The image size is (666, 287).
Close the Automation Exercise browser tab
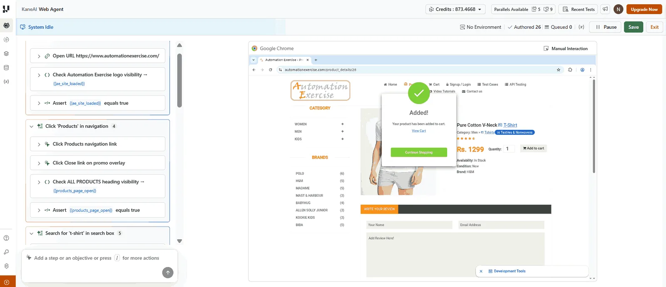click(308, 60)
